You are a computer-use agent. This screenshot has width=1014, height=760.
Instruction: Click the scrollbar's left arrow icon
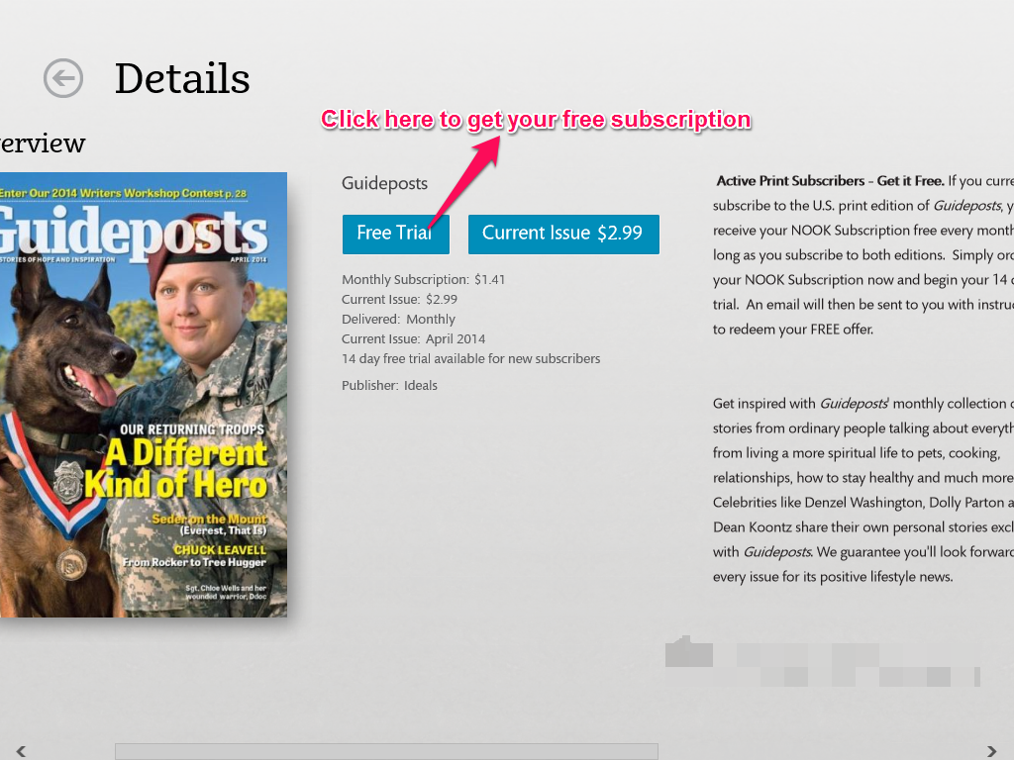(22, 751)
